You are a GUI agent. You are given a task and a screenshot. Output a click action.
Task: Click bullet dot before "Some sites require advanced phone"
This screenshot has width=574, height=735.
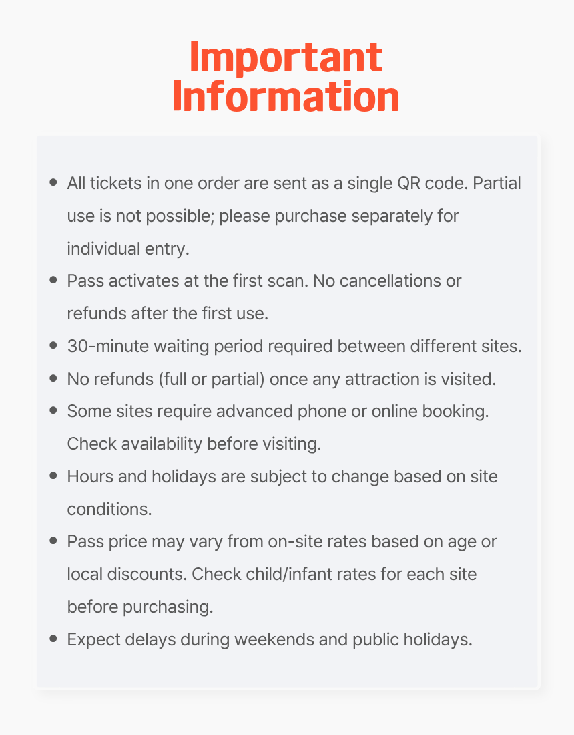coord(53,411)
